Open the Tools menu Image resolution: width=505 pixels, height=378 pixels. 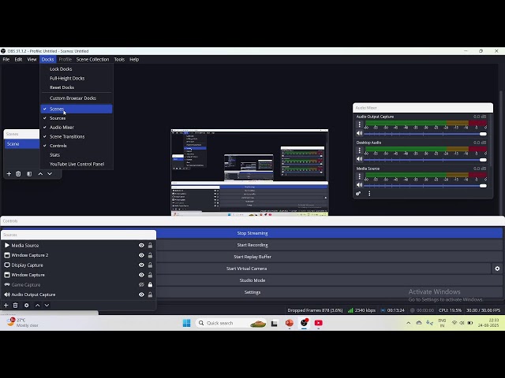[x=119, y=59]
